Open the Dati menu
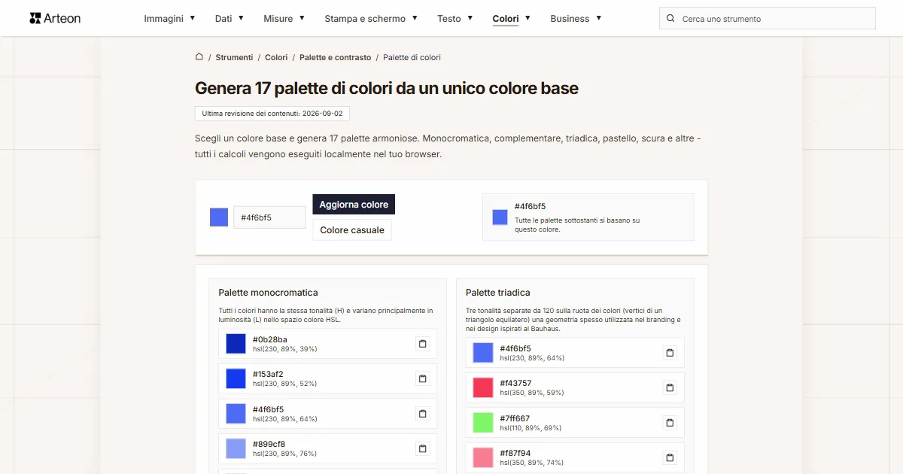903x474 pixels. click(223, 19)
